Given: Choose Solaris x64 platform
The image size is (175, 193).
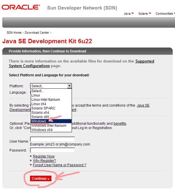Looking at the screenshot, I should [51, 113].
